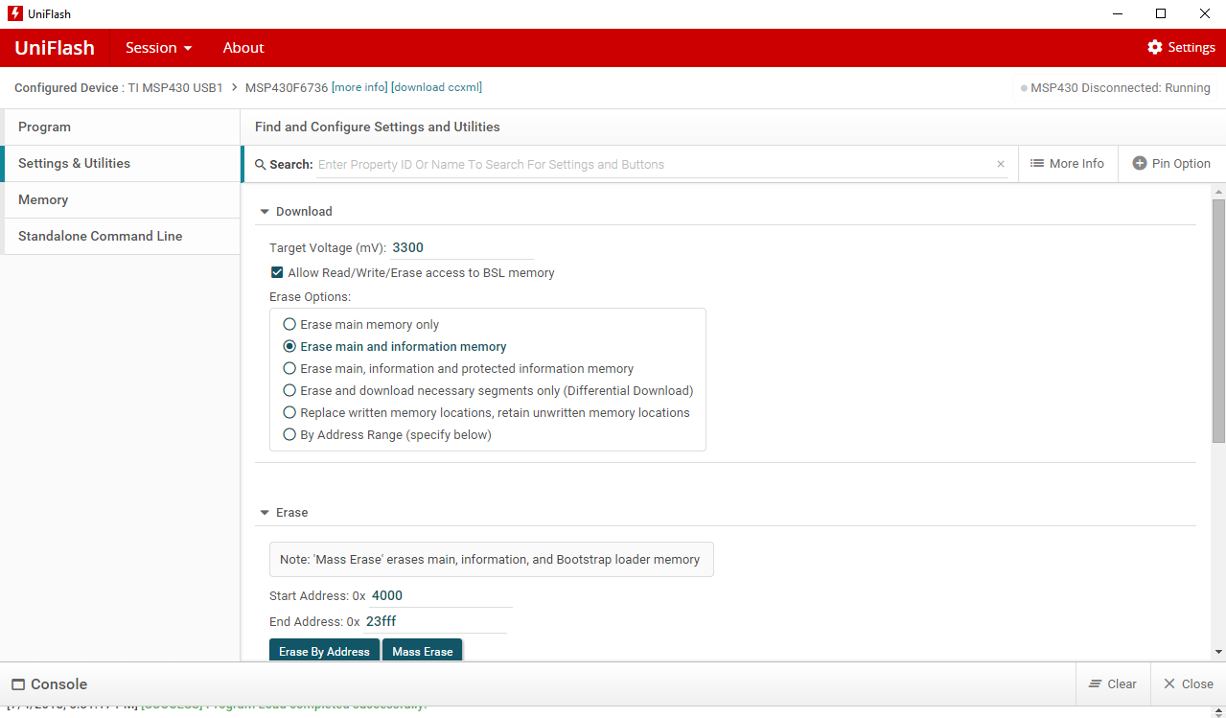Open Settings with the gear icon

pos(1155,48)
